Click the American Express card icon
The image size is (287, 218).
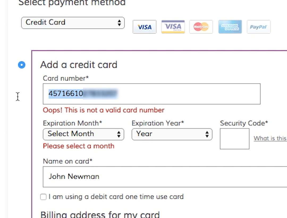click(230, 27)
